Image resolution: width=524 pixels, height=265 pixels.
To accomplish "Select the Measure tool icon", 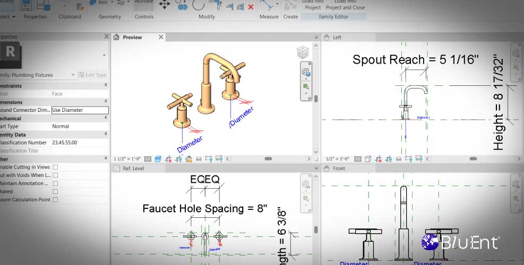I will pos(268,5).
